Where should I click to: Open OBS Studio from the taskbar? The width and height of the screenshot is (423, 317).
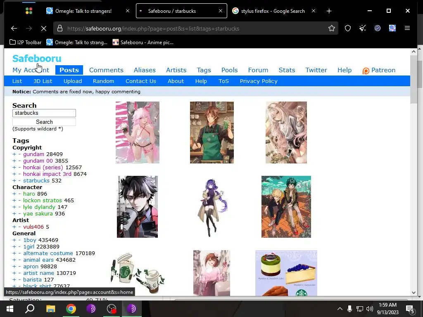coord(112,309)
